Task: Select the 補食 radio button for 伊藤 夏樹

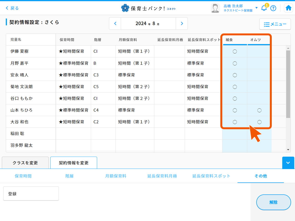Action: point(234,52)
